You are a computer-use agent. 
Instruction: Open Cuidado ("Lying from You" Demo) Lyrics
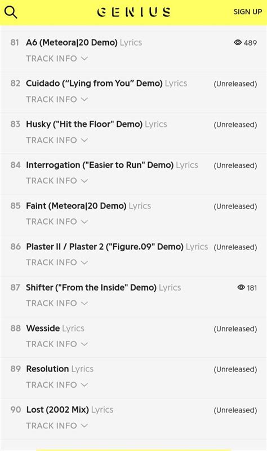click(106, 84)
